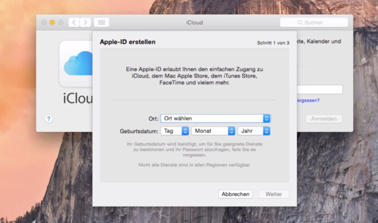Open help with the question mark button
Screen dimensions: 378x223
pos(49,119)
